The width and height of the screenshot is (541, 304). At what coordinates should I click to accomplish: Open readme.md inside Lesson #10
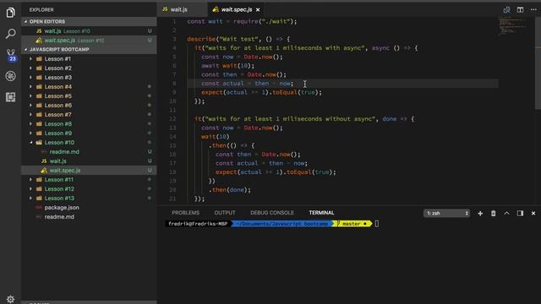[x=89, y=152]
